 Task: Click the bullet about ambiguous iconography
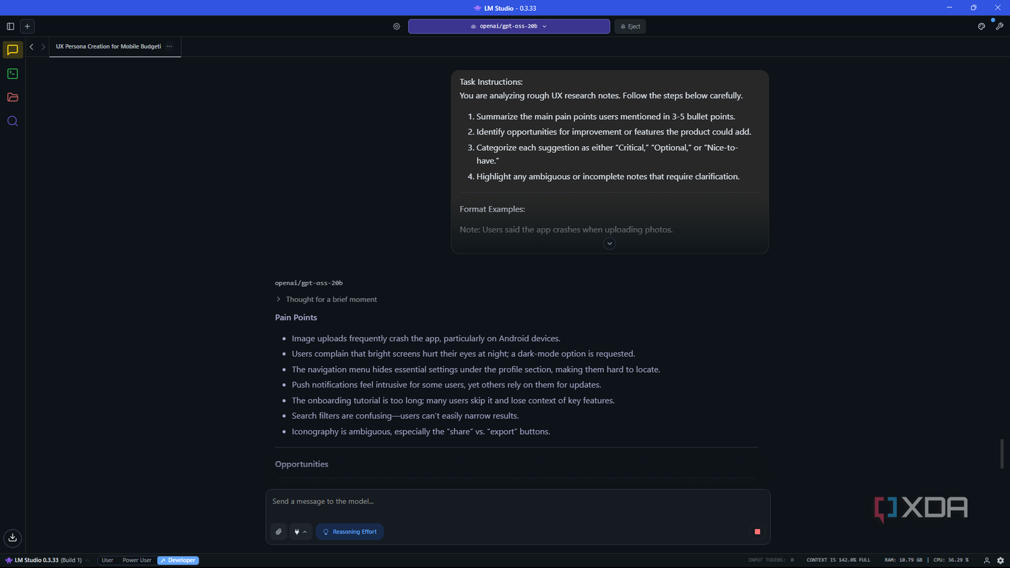[x=421, y=431]
